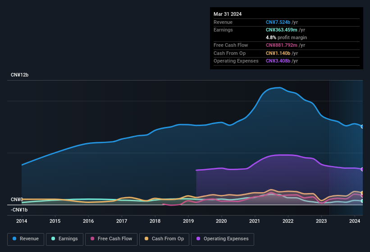
Task: Click the 2021 x-axis label
Action: [255, 221]
